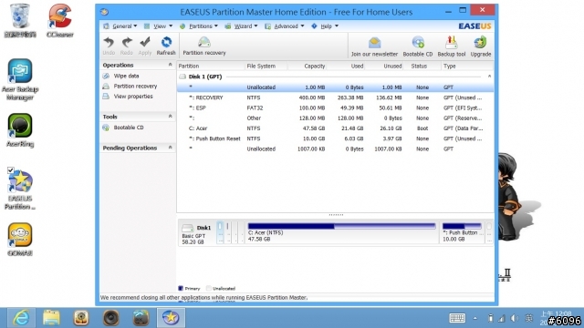Screen dimensions: 584x328
Task: Open the Advanced menu
Action: (285, 26)
